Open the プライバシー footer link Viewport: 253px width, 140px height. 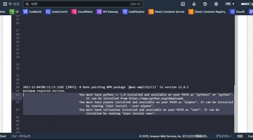coord(223,136)
